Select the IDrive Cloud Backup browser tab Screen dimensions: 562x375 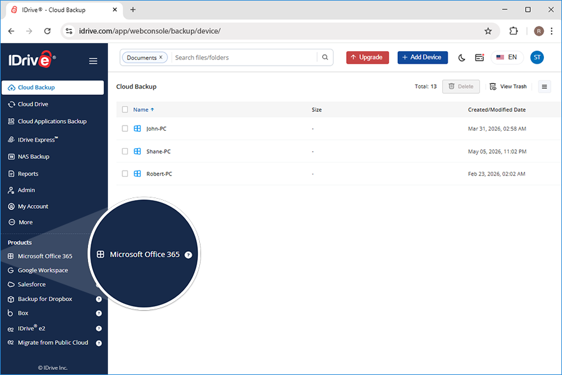coord(64,10)
